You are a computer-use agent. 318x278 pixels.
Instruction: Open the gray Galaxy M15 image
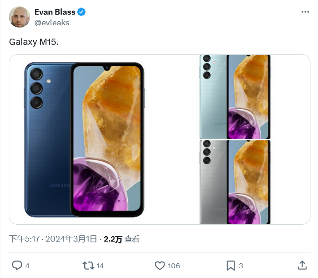click(235, 182)
